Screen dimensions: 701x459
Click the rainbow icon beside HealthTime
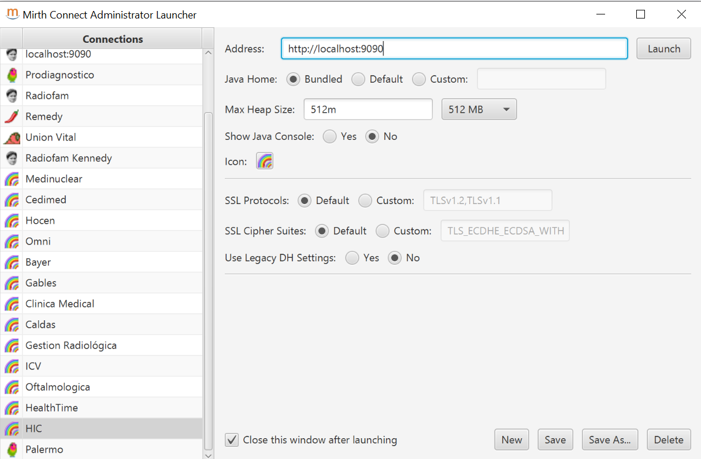pyautogui.click(x=12, y=408)
